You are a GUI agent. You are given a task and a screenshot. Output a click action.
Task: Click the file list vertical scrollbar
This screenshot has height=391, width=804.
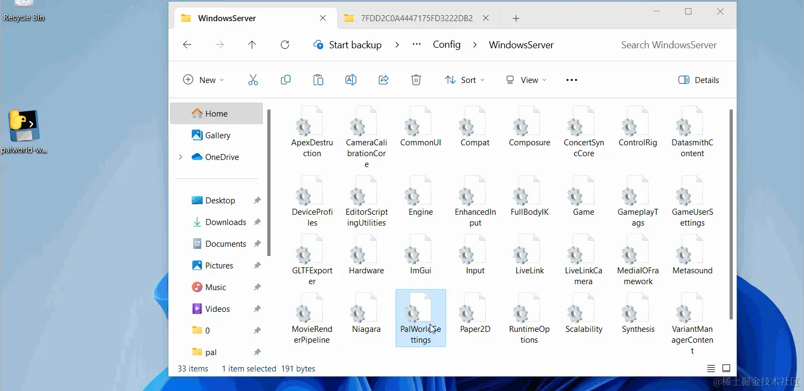(x=731, y=214)
